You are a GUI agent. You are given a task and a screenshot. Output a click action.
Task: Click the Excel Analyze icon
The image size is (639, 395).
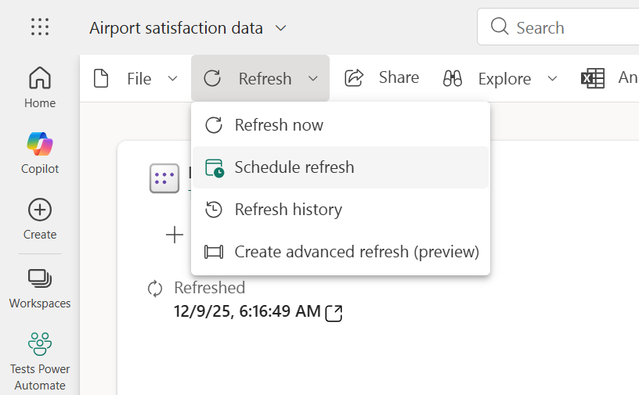tap(593, 78)
